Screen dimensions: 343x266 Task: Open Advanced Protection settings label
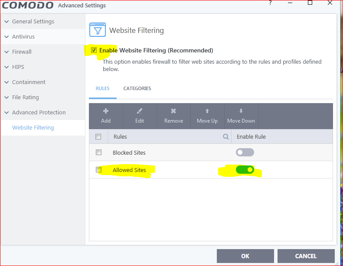pyautogui.click(x=39, y=113)
